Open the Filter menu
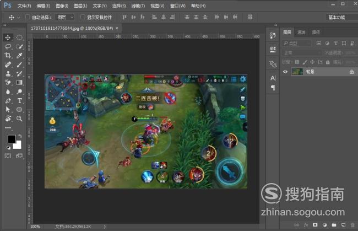Screen dimensions: 358x231 138,6
